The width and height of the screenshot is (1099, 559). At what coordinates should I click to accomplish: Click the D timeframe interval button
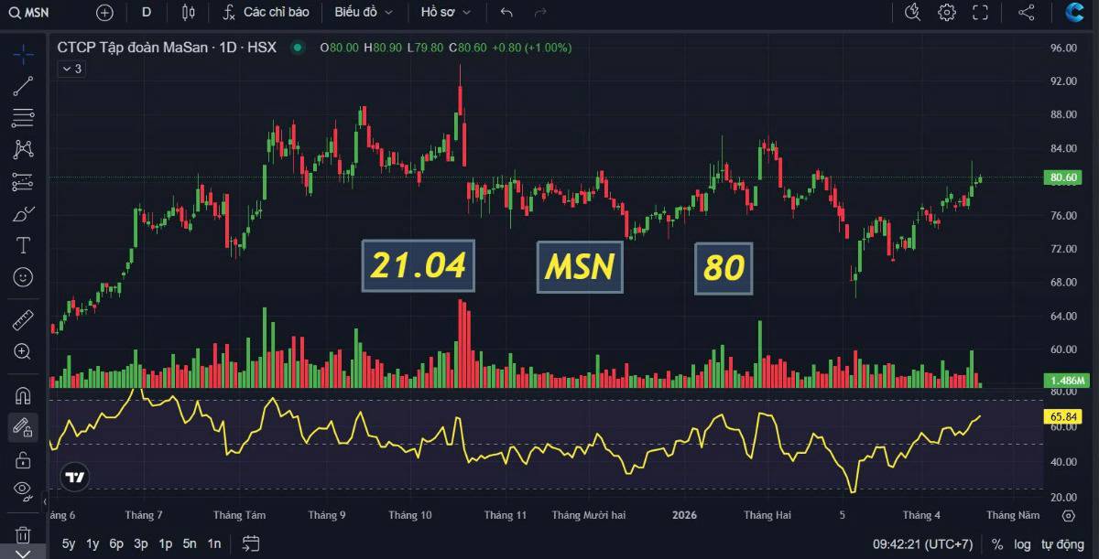(147, 12)
